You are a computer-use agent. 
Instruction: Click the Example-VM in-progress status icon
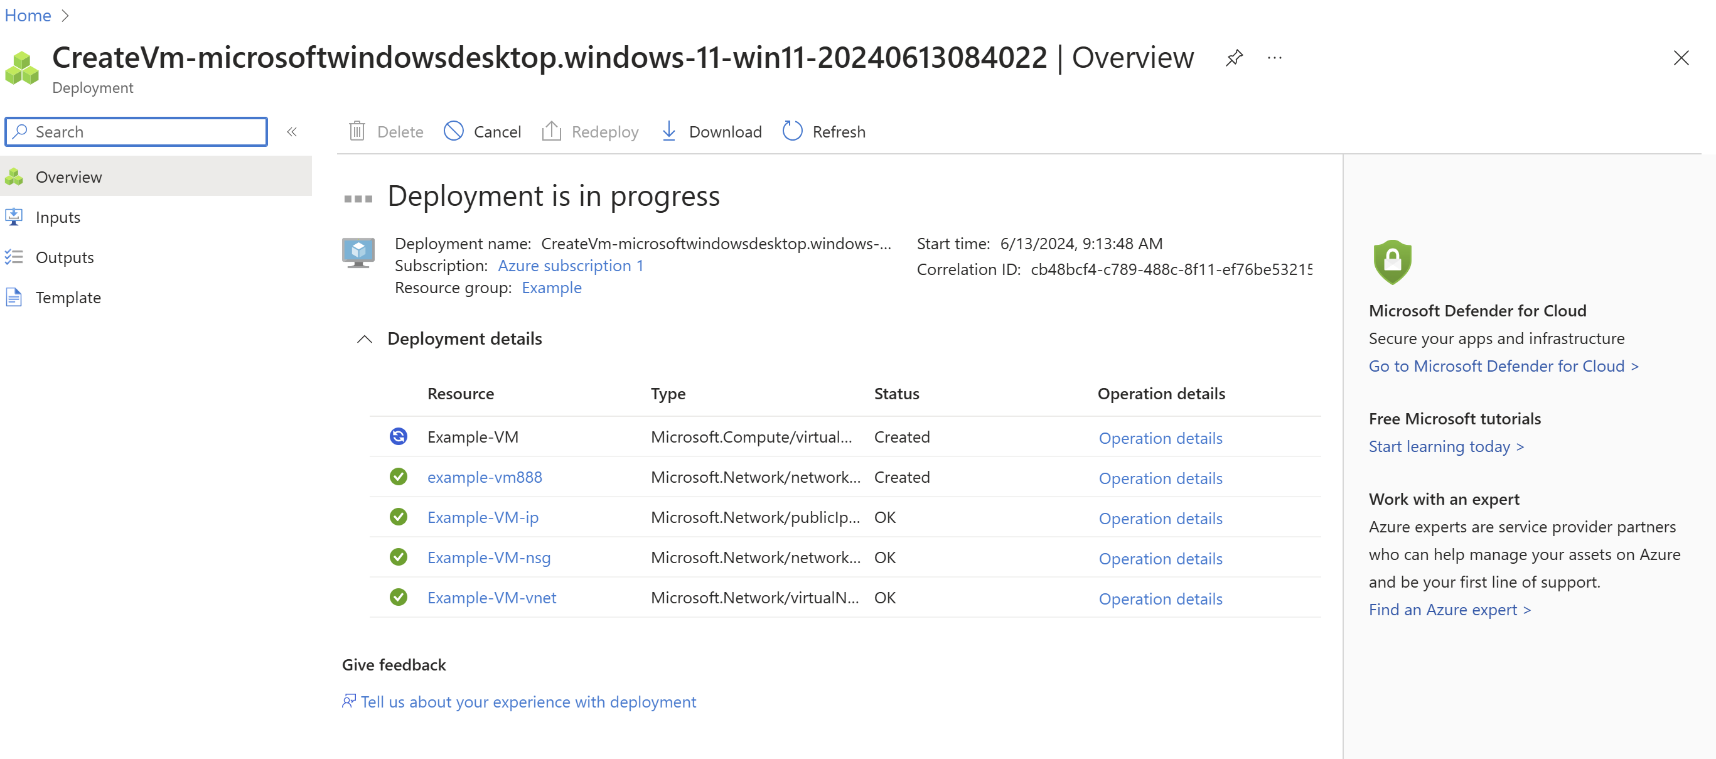coord(399,436)
